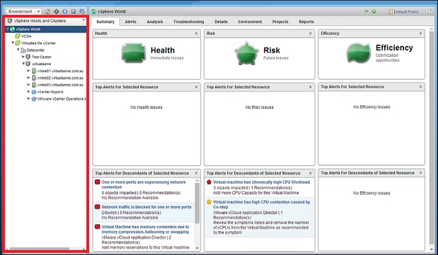Image resolution: width=438 pixels, height=255 pixels.
Task: Click the red critical icon for network contention alert
Action: (97, 182)
